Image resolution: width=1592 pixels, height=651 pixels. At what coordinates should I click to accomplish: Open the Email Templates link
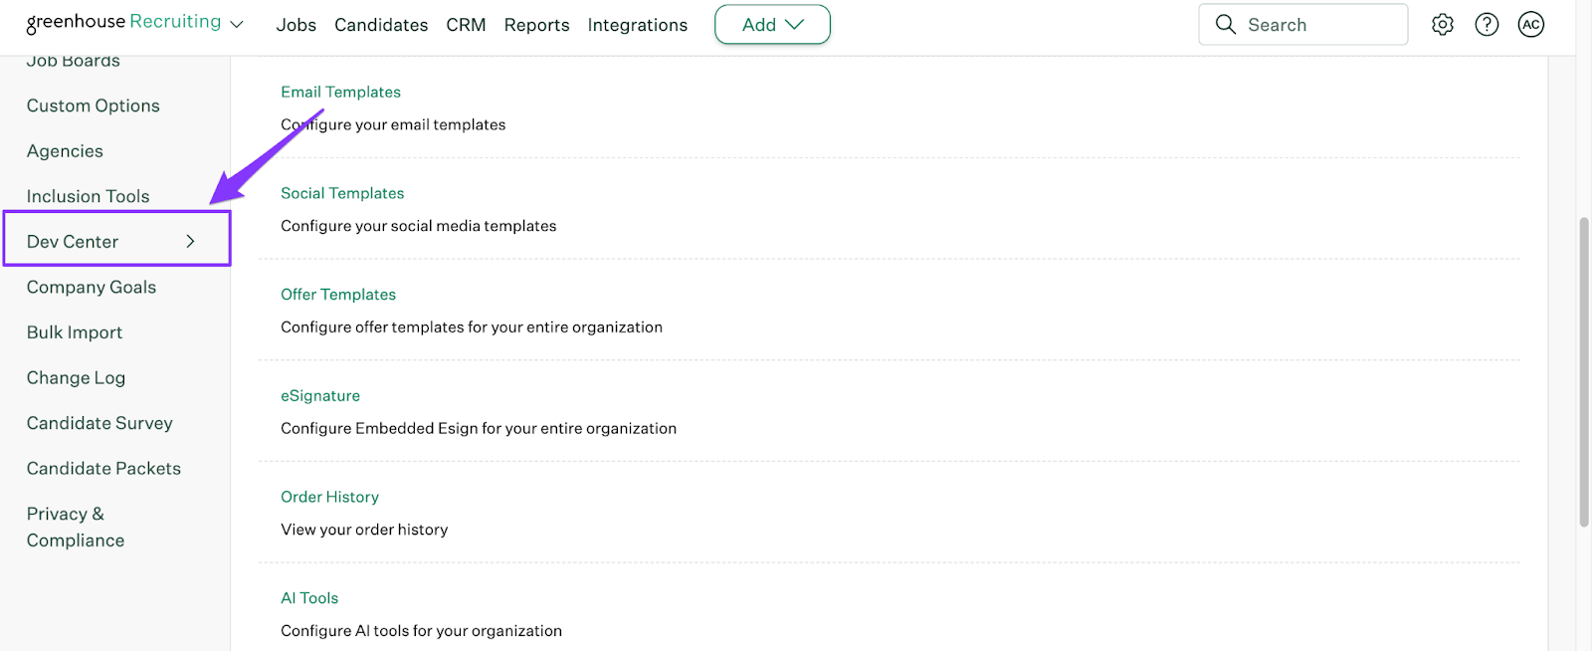pyautogui.click(x=340, y=92)
